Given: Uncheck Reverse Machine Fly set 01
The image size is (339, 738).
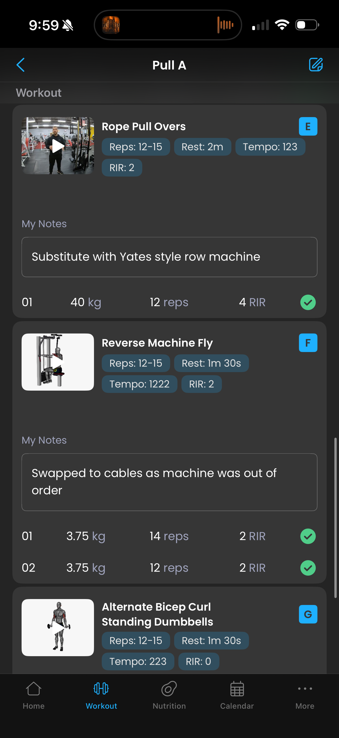Looking at the screenshot, I should pyautogui.click(x=308, y=536).
